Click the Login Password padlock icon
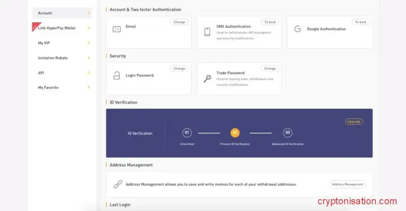Viewport: 406px width, 211px height. point(117,76)
